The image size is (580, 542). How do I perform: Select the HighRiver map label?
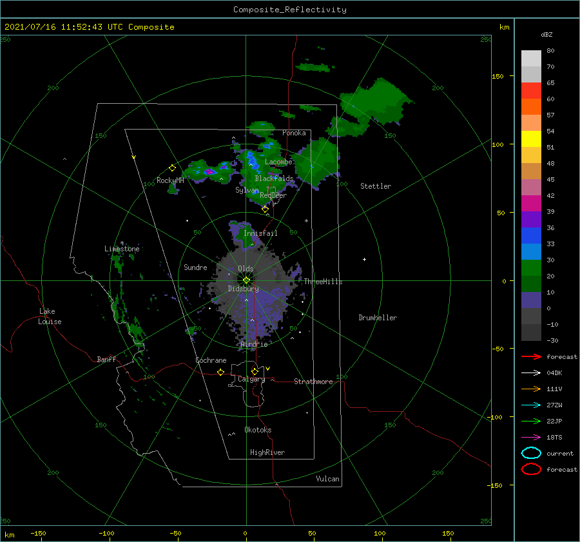(267, 452)
